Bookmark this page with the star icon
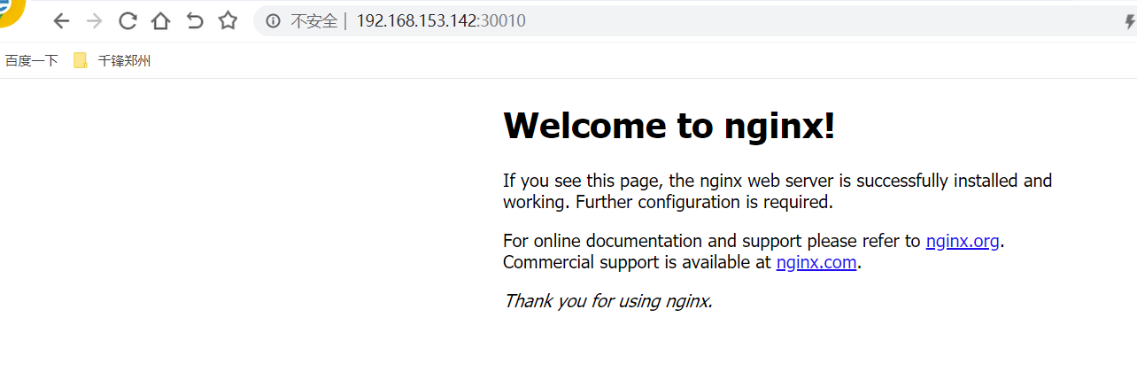Image resolution: width=1137 pixels, height=387 pixels. pyautogui.click(x=228, y=20)
